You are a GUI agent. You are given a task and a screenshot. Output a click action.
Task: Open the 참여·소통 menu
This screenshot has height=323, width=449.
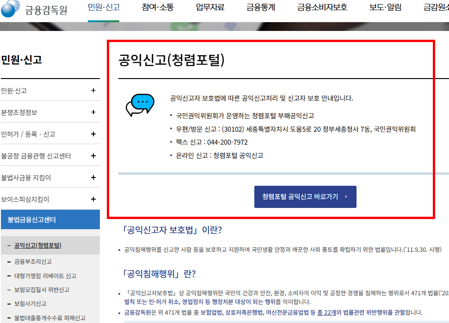tap(158, 7)
